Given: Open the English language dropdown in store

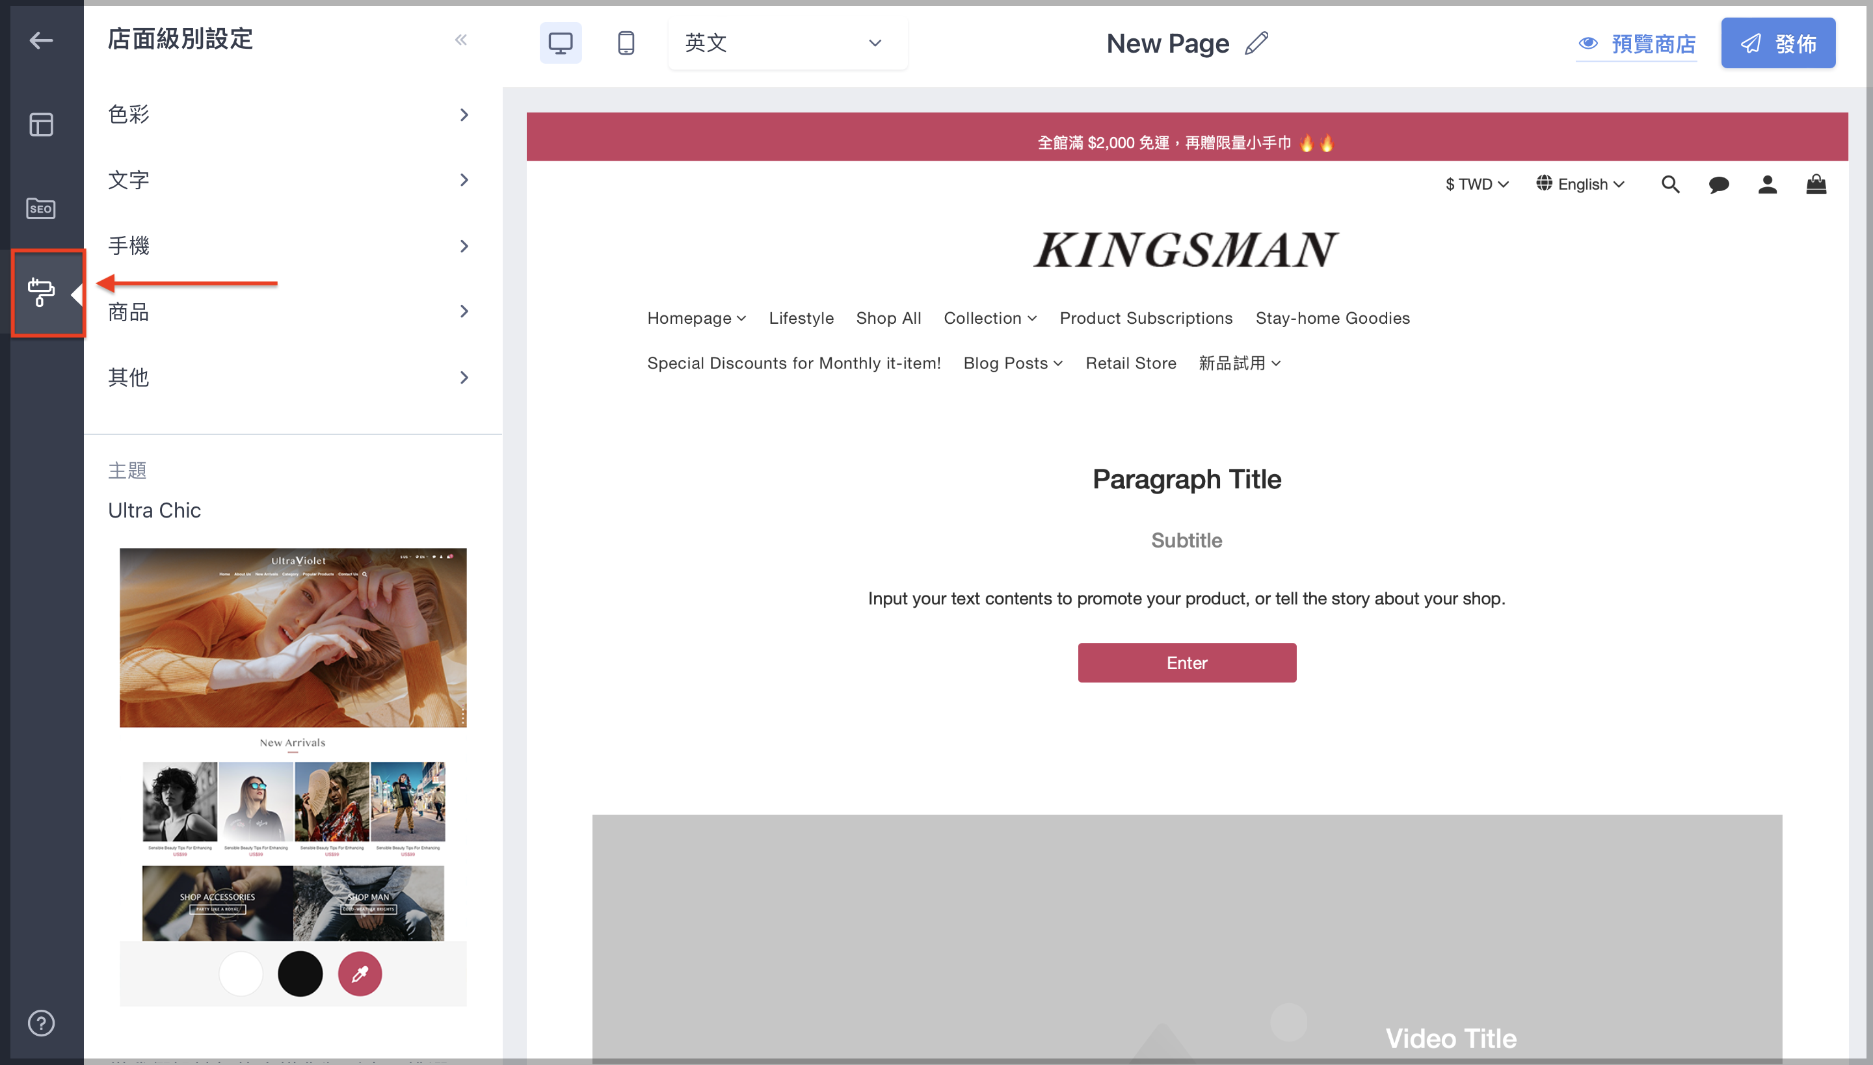Looking at the screenshot, I should tap(1580, 185).
